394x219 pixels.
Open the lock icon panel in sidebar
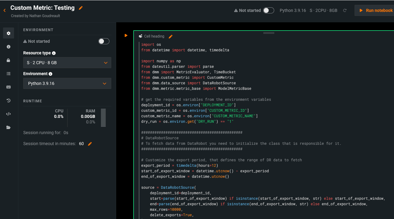point(9,60)
